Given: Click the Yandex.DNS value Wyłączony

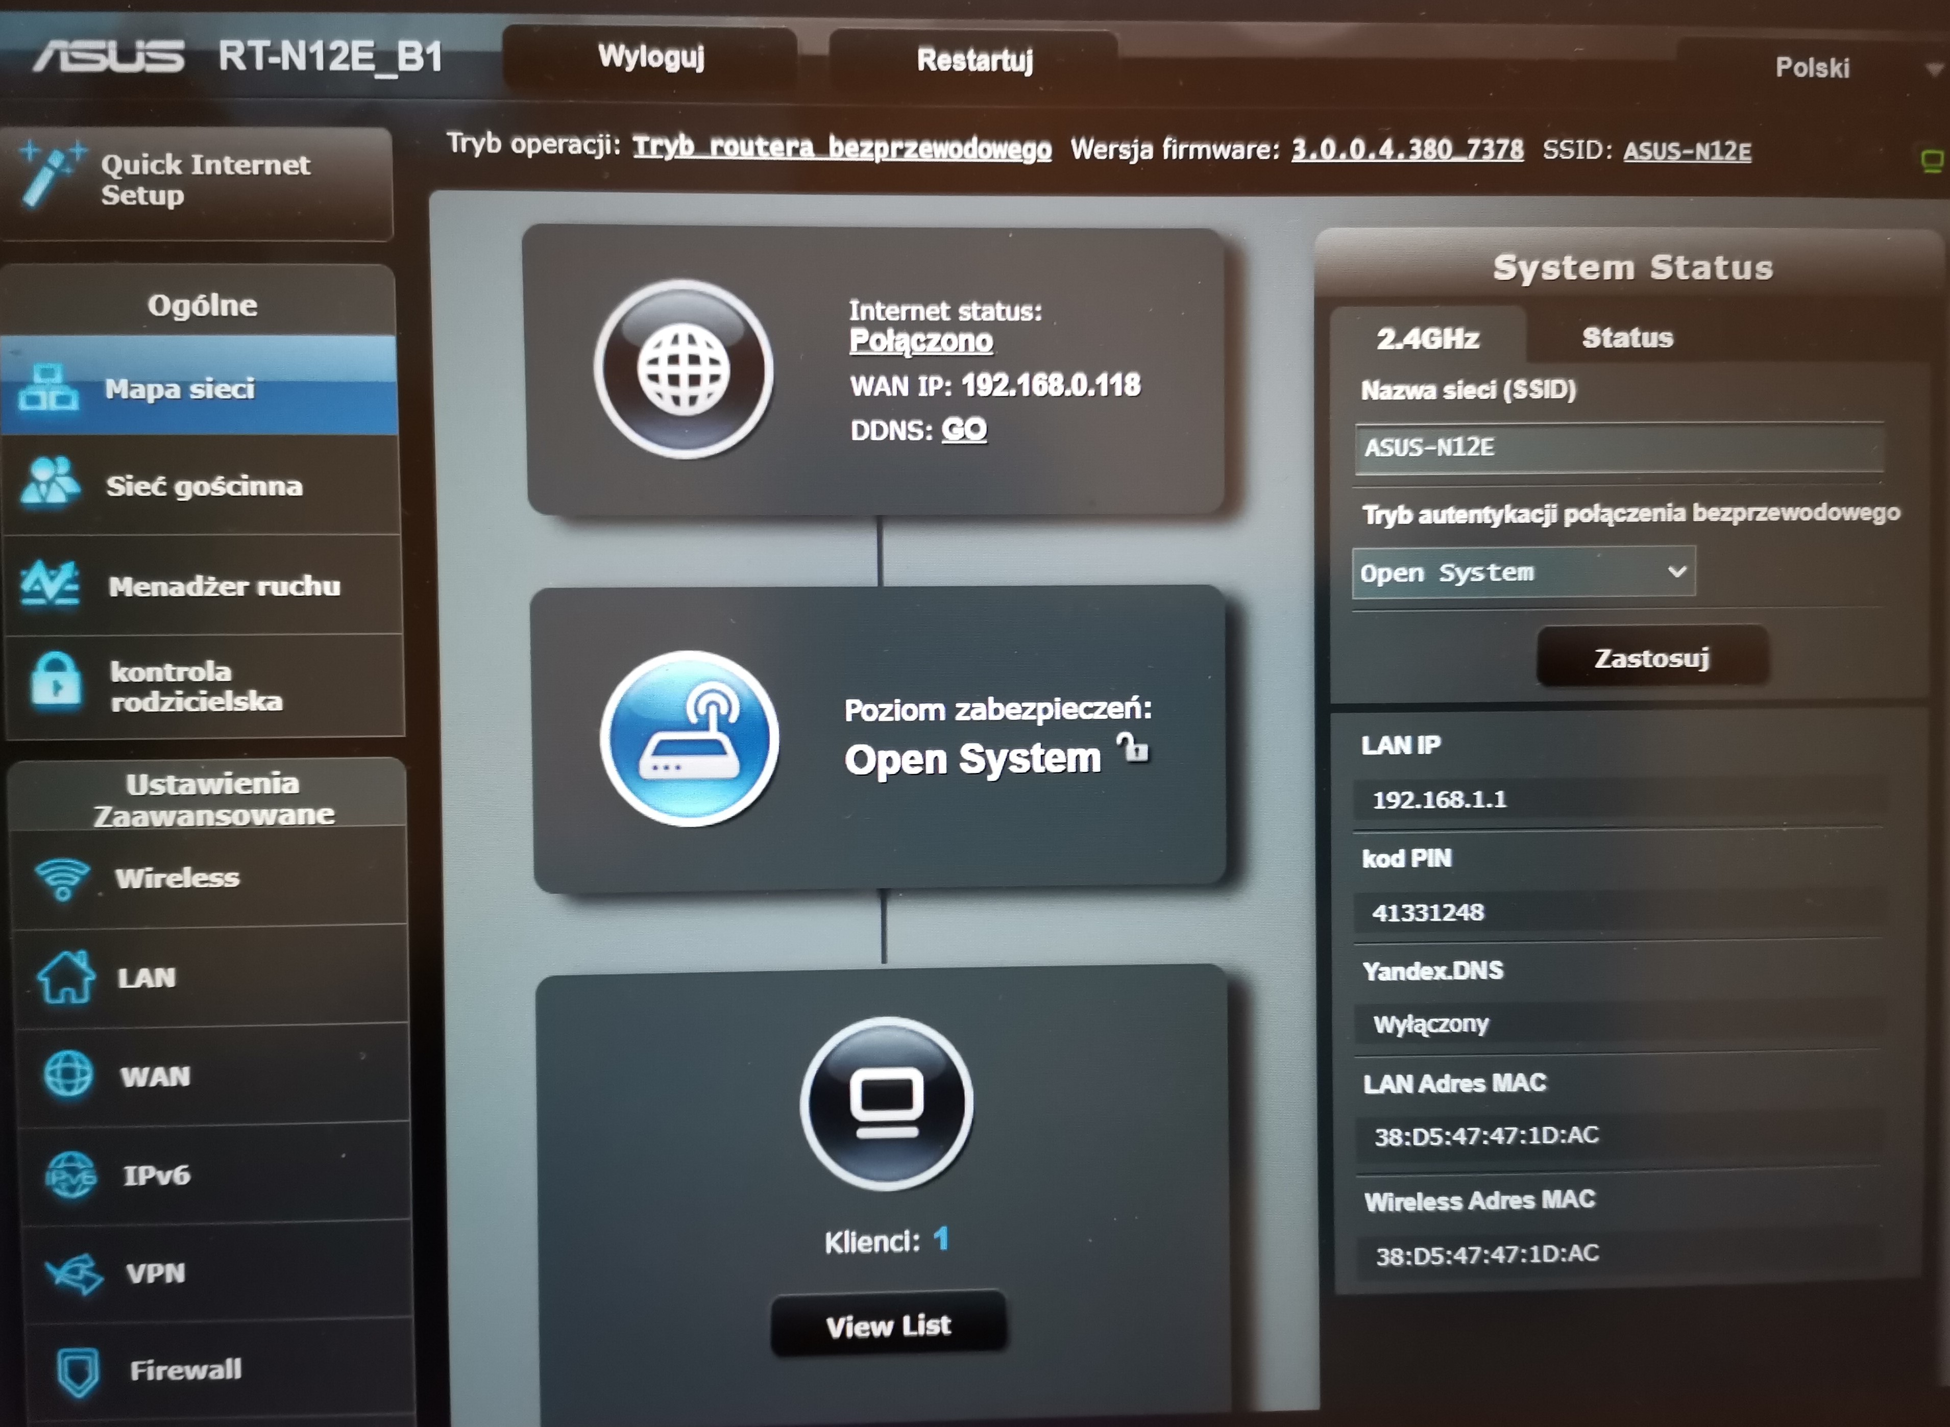Looking at the screenshot, I should click(x=1431, y=1024).
